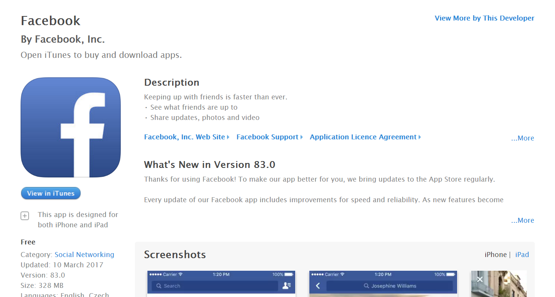Open Facebook, Inc. Web Site link

pos(184,137)
